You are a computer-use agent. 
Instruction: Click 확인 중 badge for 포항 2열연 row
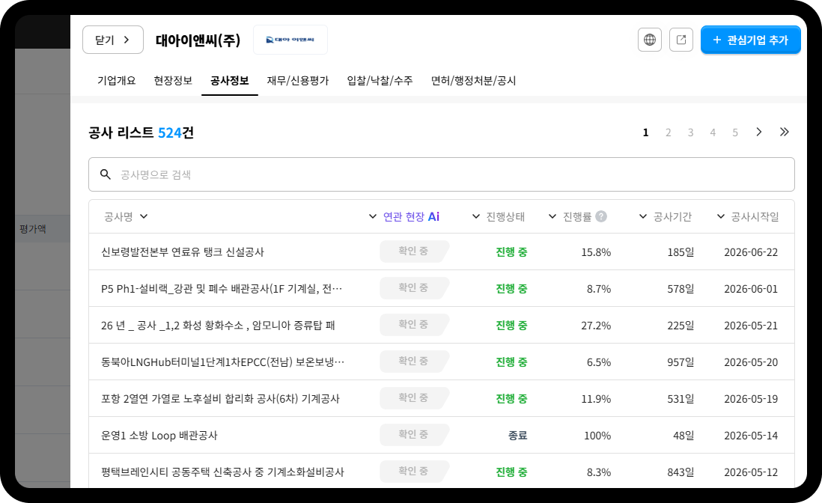(414, 398)
